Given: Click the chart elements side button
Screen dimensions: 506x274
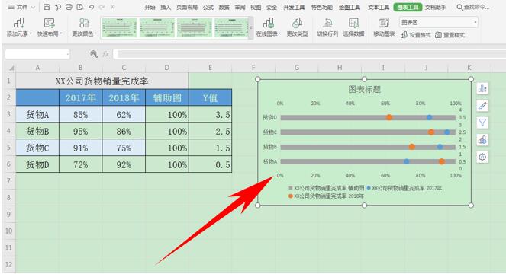Looking at the screenshot, I should tap(482, 88).
